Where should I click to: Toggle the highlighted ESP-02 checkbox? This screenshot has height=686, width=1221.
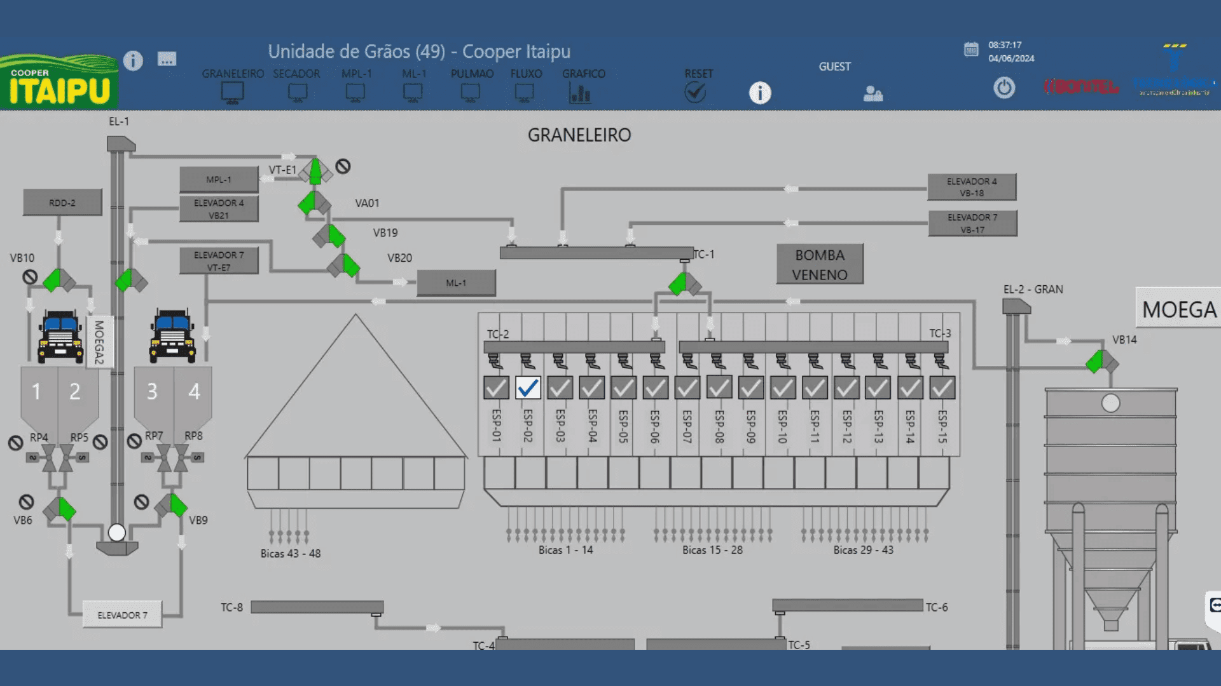(x=528, y=387)
